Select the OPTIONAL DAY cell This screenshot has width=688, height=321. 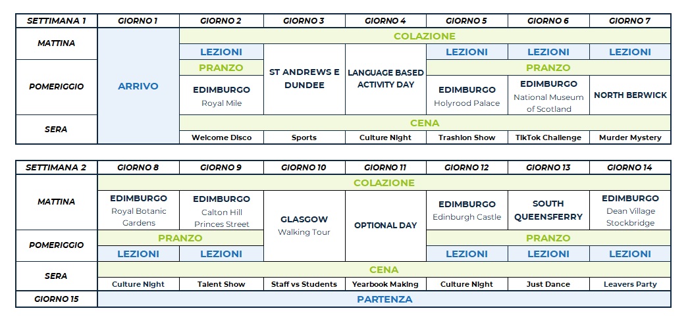click(386, 226)
